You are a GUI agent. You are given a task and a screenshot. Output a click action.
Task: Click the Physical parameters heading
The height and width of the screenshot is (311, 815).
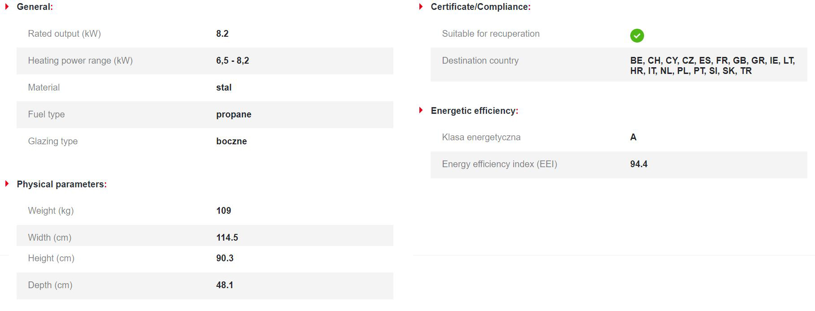[61, 184]
